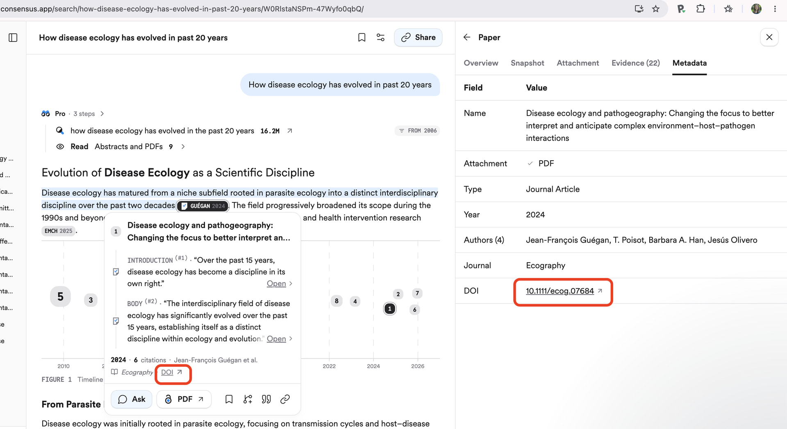Screen dimensions: 787x429
Task: Click the related-papers branch icon in popup
Action: coord(248,399)
